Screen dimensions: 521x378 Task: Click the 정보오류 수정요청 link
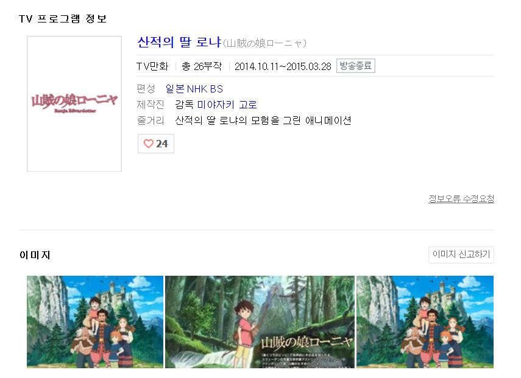click(461, 199)
